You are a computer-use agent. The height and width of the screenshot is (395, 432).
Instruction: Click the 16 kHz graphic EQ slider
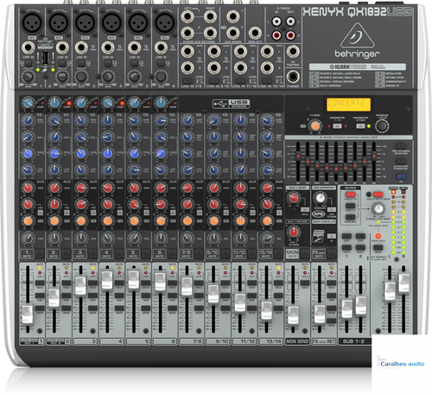pyautogui.click(x=374, y=156)
